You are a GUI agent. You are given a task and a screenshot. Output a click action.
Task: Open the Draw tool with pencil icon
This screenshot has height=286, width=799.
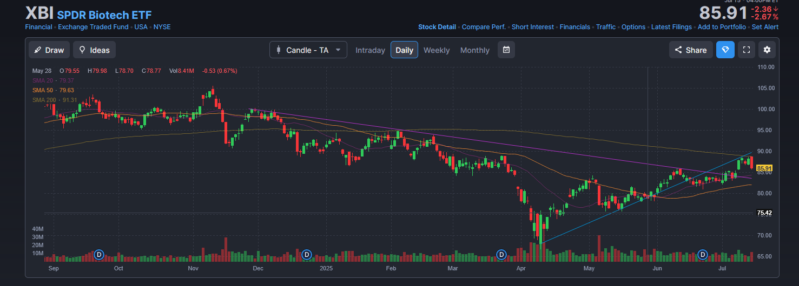point(49,50)
